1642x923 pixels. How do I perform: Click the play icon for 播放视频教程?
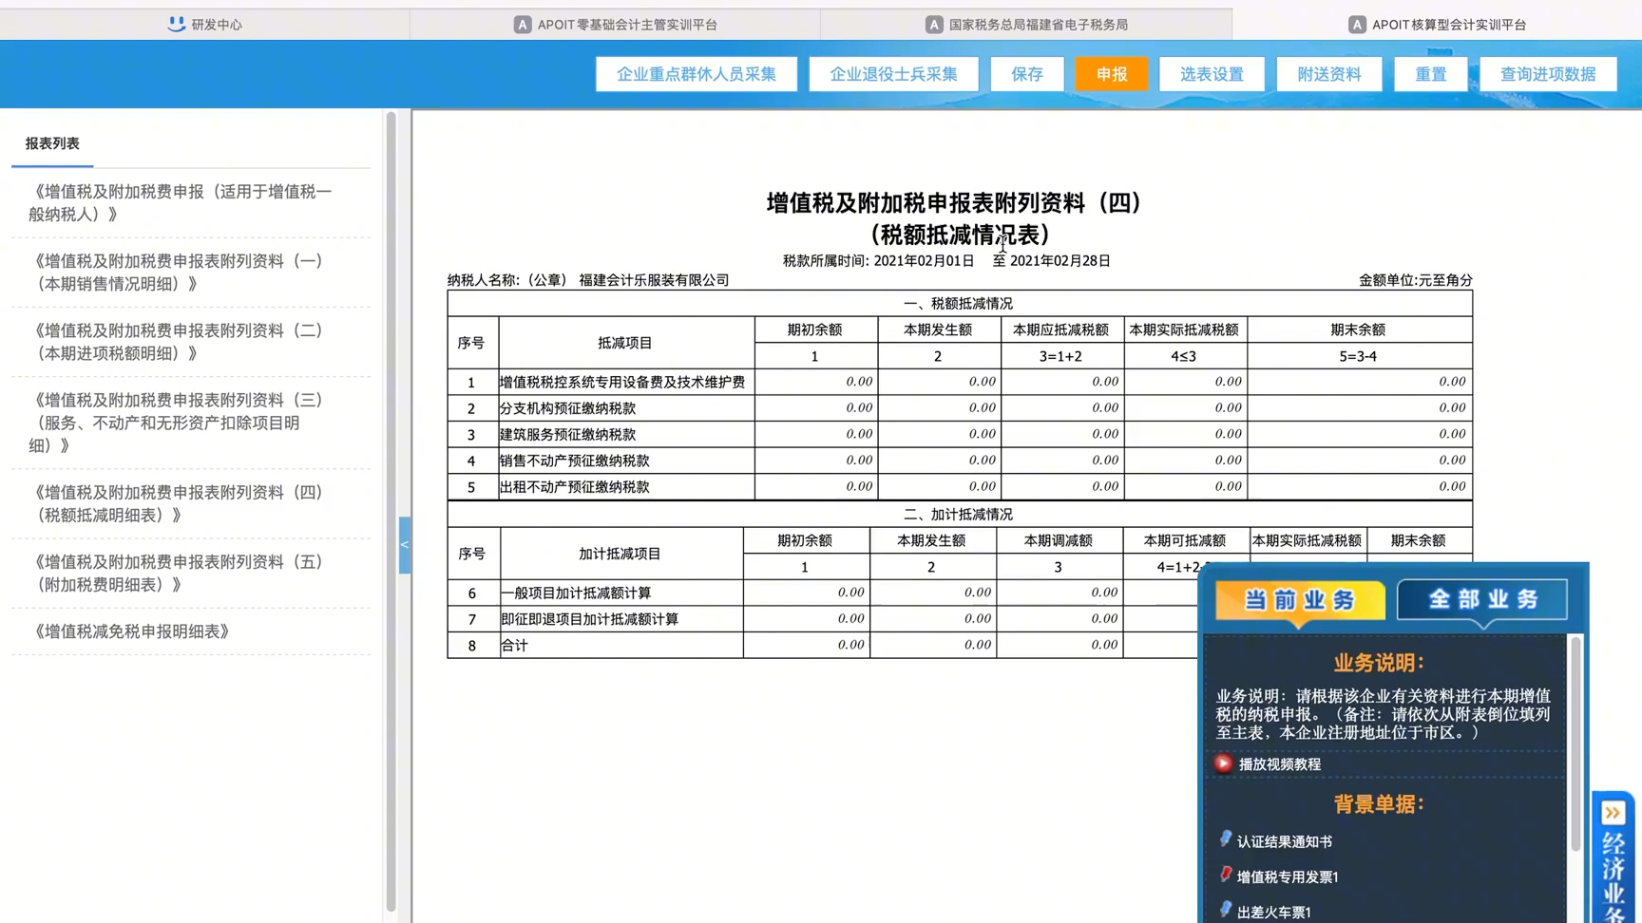tap(1224, 763)
